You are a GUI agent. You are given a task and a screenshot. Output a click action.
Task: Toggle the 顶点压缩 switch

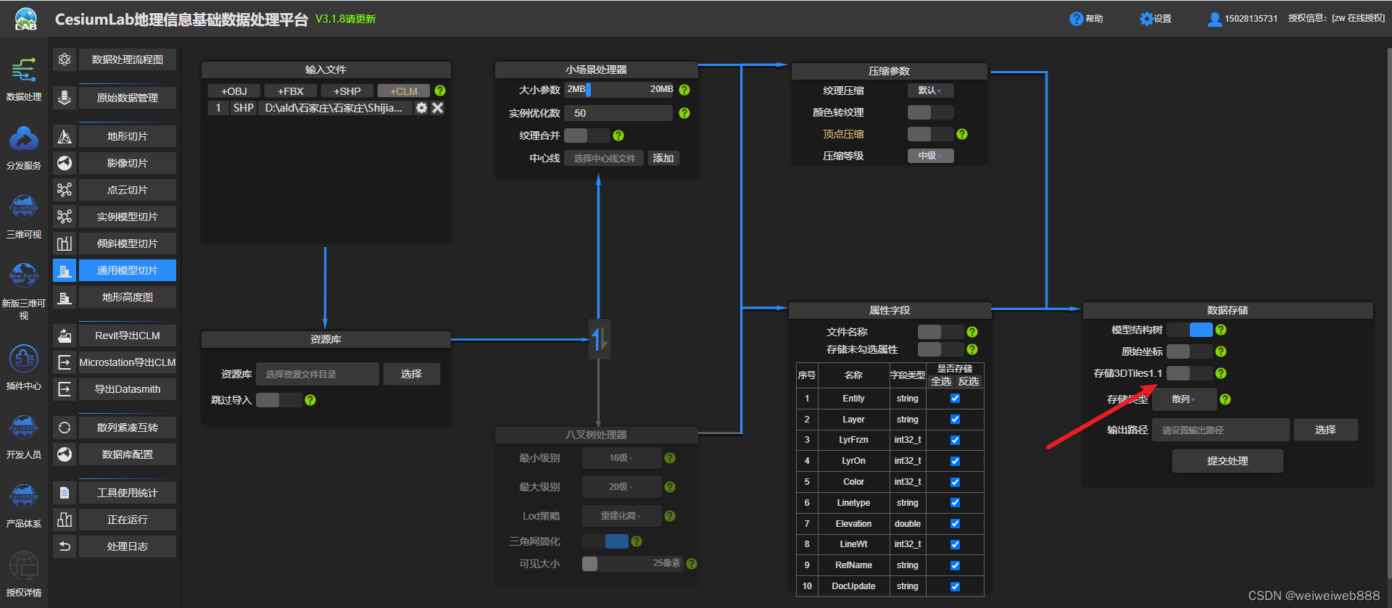tap(931, 134)
